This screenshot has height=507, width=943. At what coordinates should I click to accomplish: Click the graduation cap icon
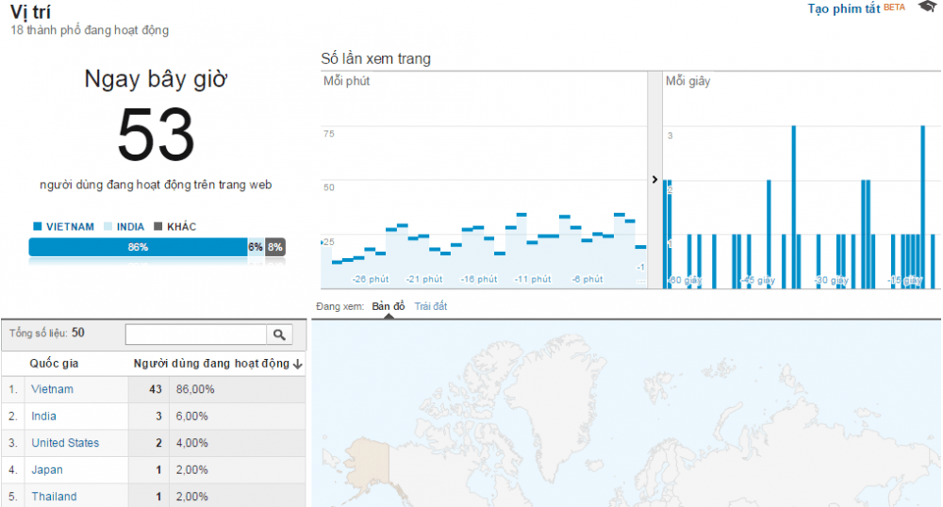tap(926, 8)
